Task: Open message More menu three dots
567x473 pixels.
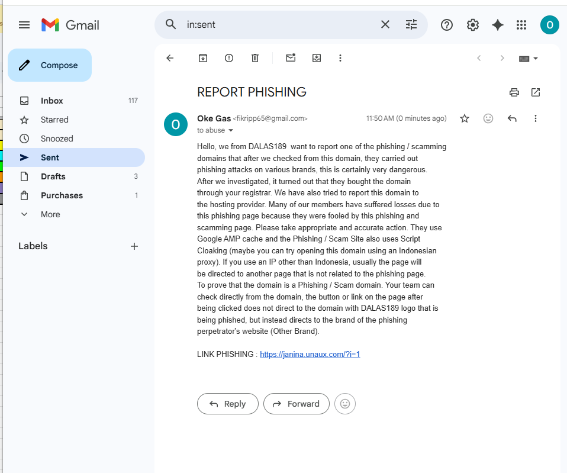Action: click(536, 118)
